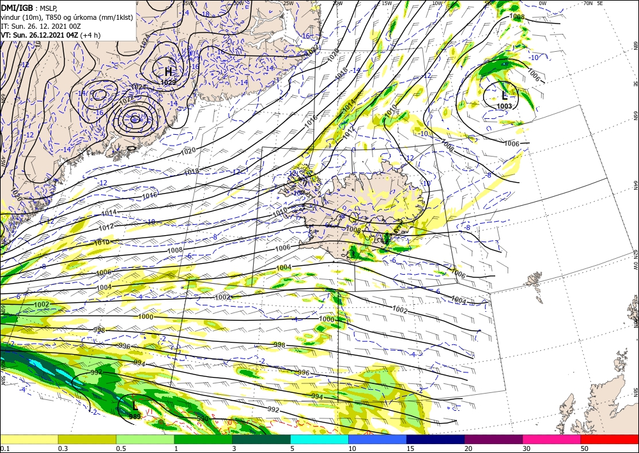639x453 pixels.
Task: Click the 'L' low marker labeled 989
Action: click(135, 406)
